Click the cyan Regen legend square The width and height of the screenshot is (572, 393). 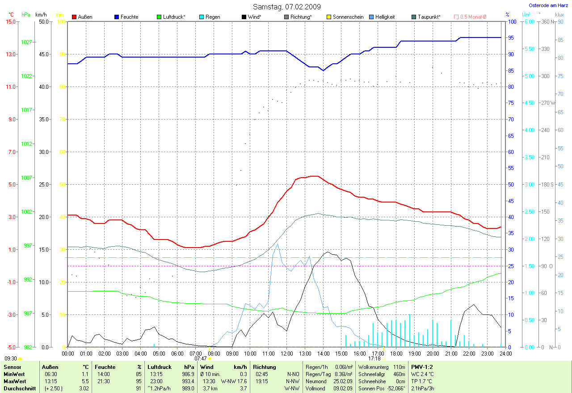(x=202, y=17)
